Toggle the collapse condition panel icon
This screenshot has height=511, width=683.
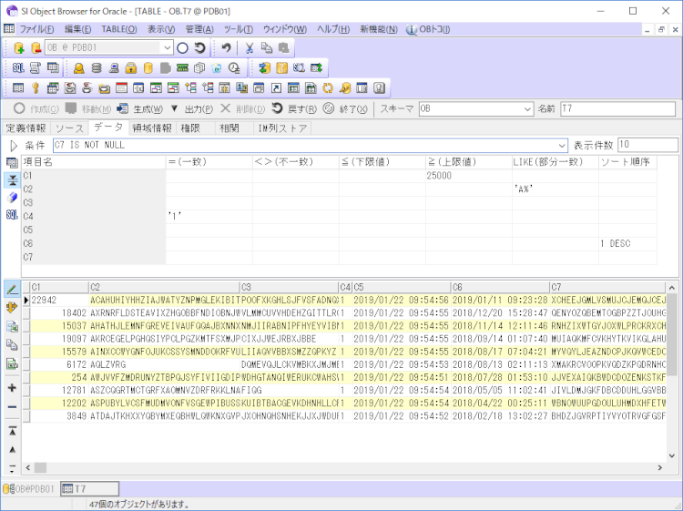point(12,179)
